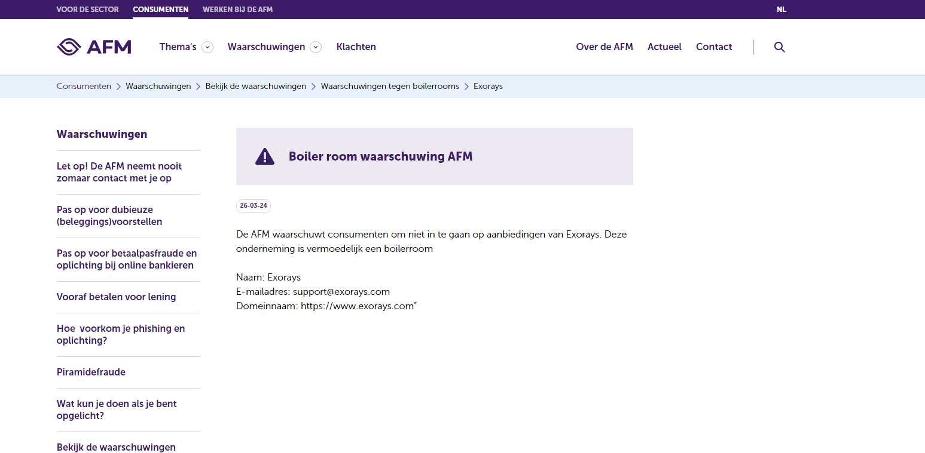
Task: Click the warning triangle icon
Action: 265,156
